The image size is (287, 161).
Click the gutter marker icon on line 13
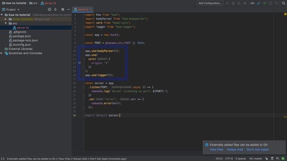[79, 63]
